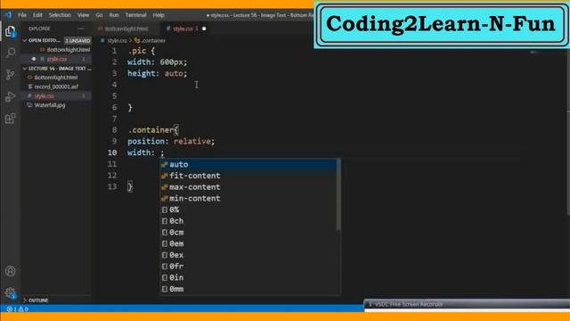Open the Run and Debug view
Screen dimensions: 570x321
tap(11, 96)
